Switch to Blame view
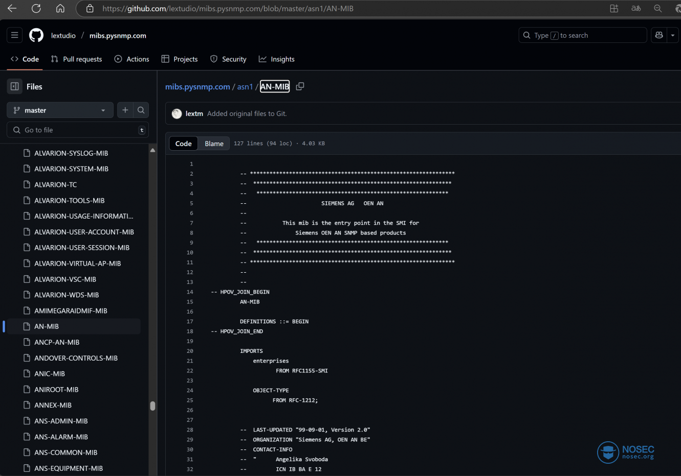 click(214, 144)
